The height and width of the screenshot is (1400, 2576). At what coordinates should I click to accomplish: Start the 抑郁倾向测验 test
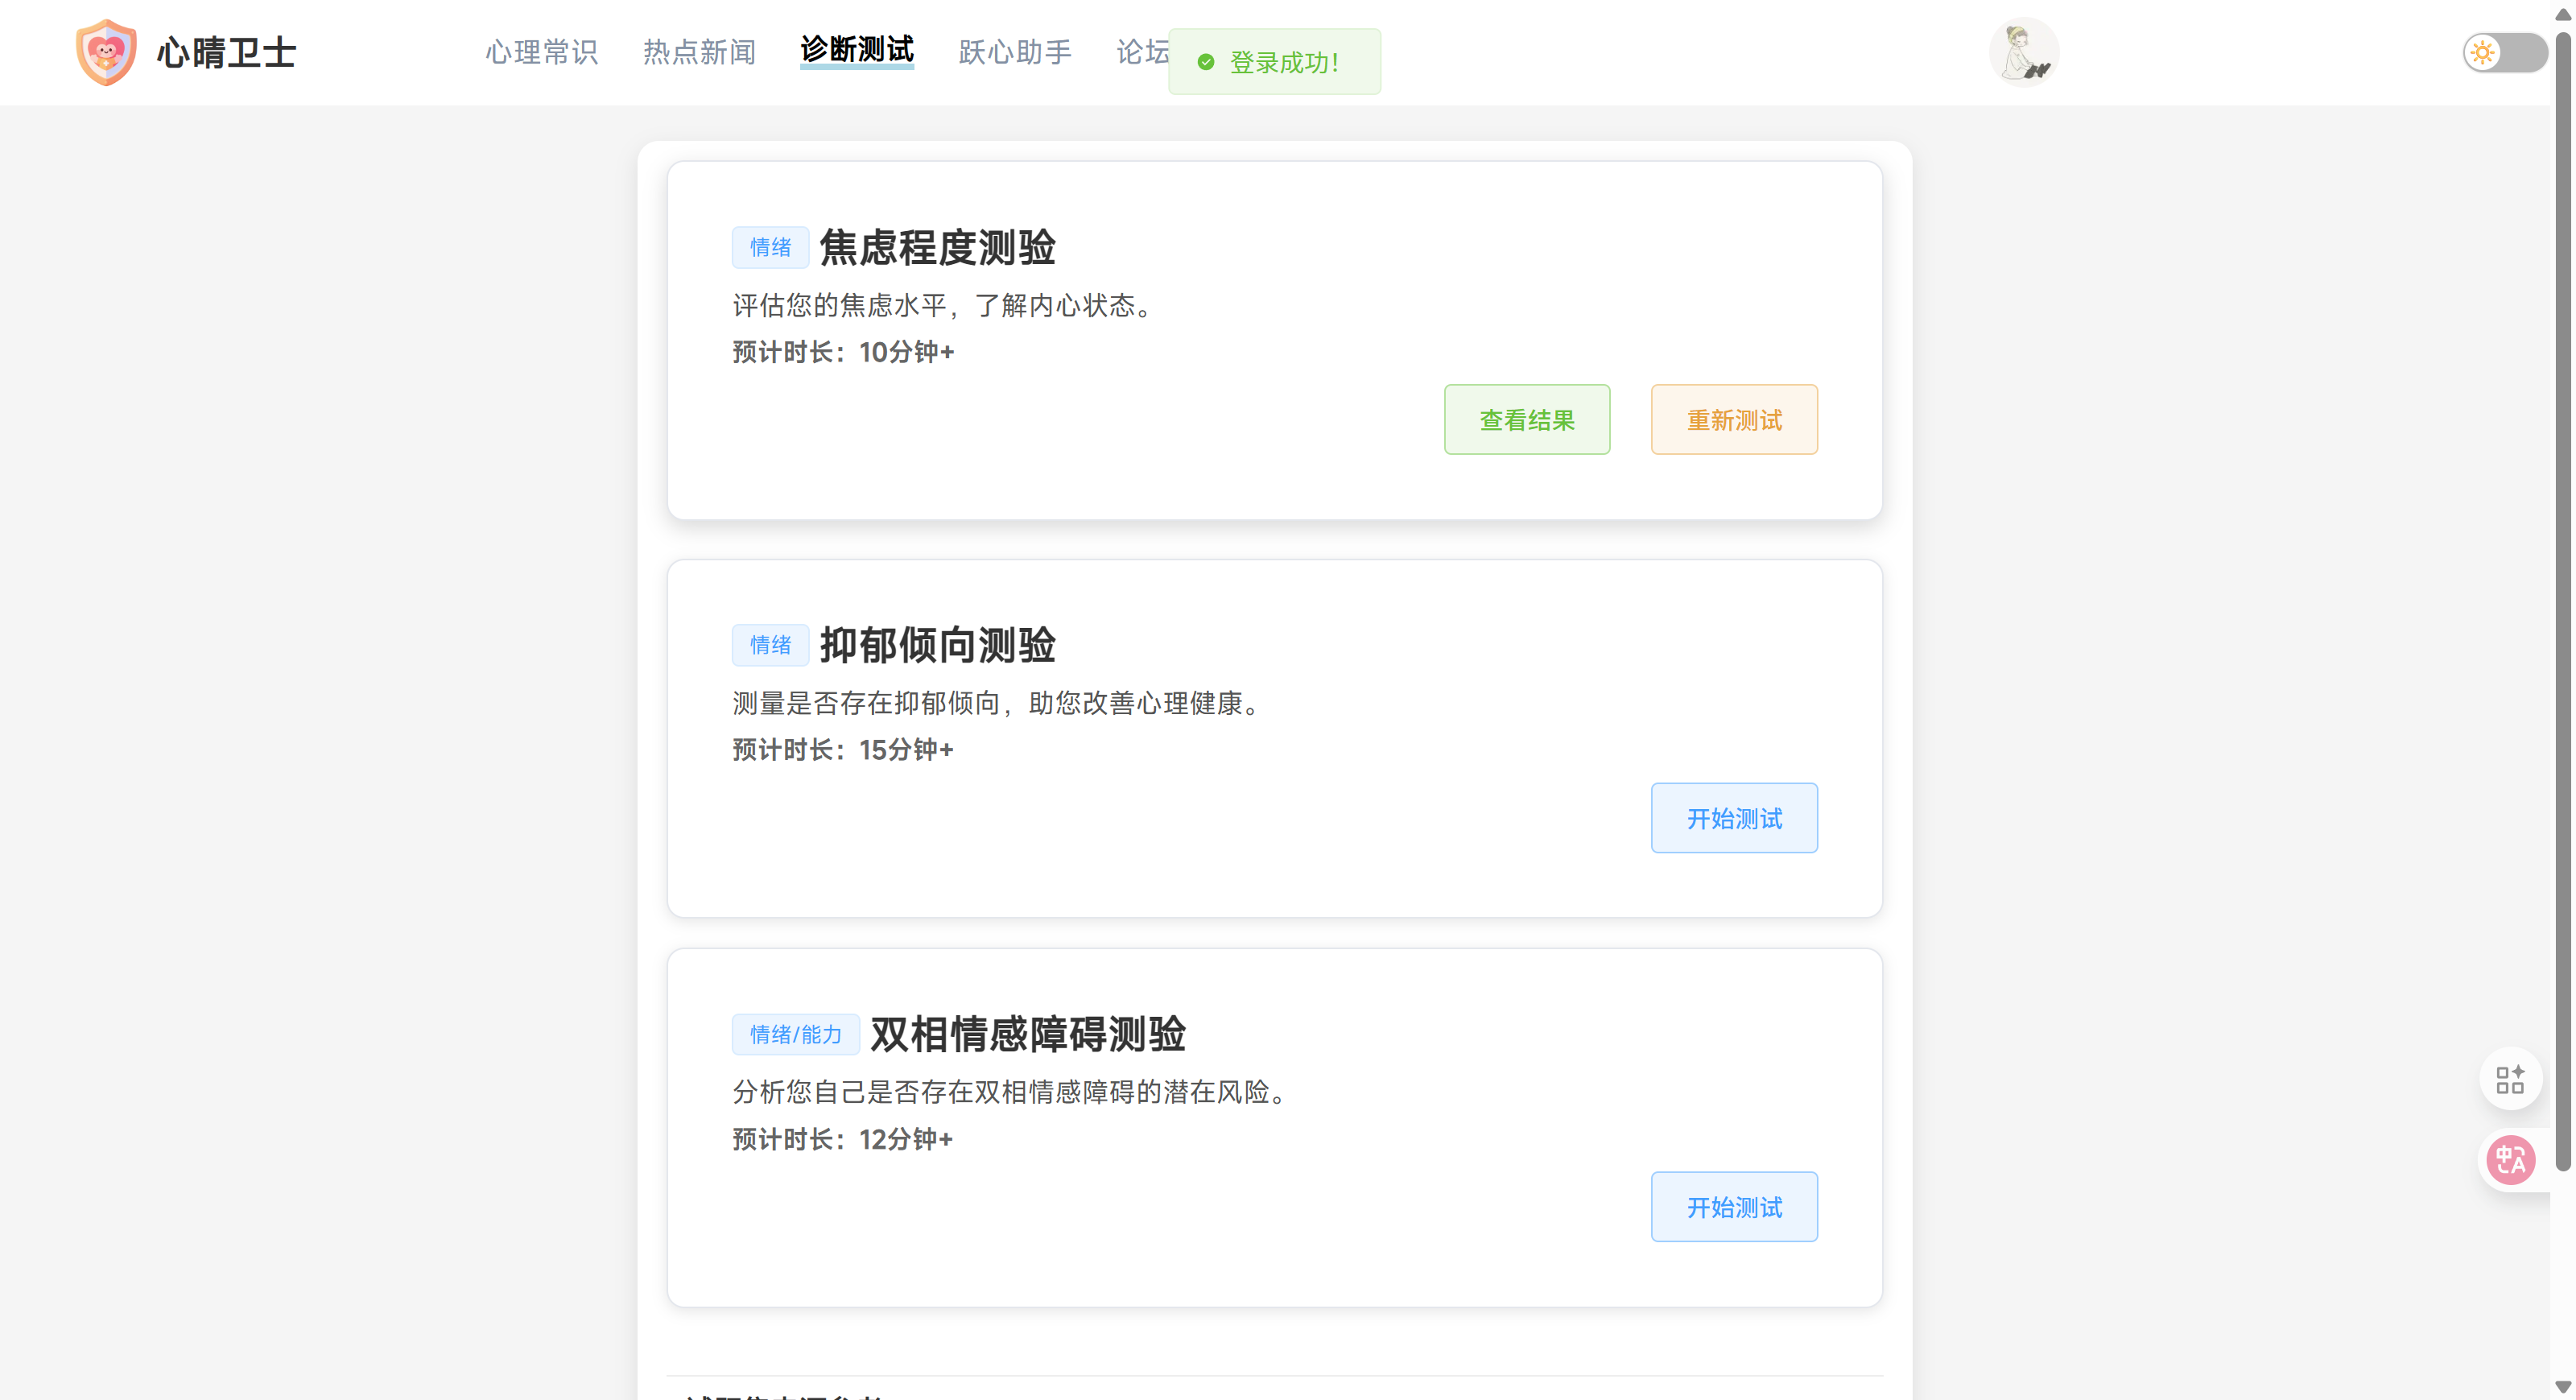click(x=1734, y=818)
